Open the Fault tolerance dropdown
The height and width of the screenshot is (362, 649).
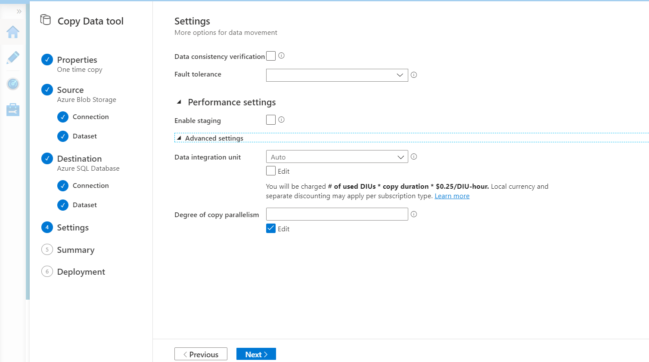337,75
